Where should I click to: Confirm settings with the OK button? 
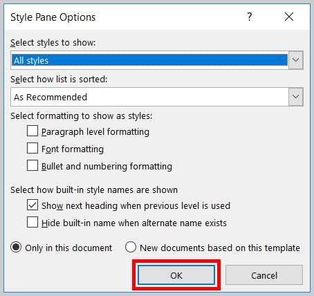pos(176,275)
